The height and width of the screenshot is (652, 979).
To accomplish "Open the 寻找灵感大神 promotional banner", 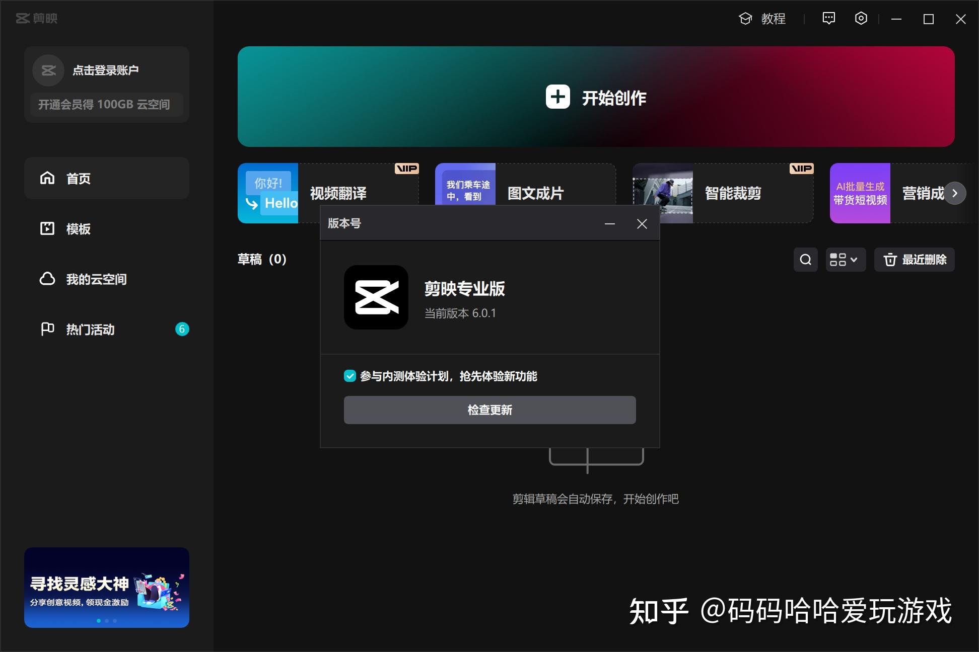I will pyautogui.click(x=107, y=587).
